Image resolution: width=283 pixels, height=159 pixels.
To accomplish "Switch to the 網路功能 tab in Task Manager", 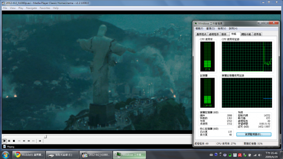I will pos(246,34).
